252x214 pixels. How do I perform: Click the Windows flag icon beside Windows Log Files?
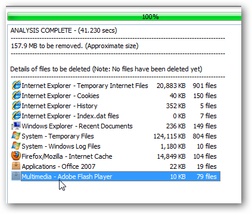(16, 146)
